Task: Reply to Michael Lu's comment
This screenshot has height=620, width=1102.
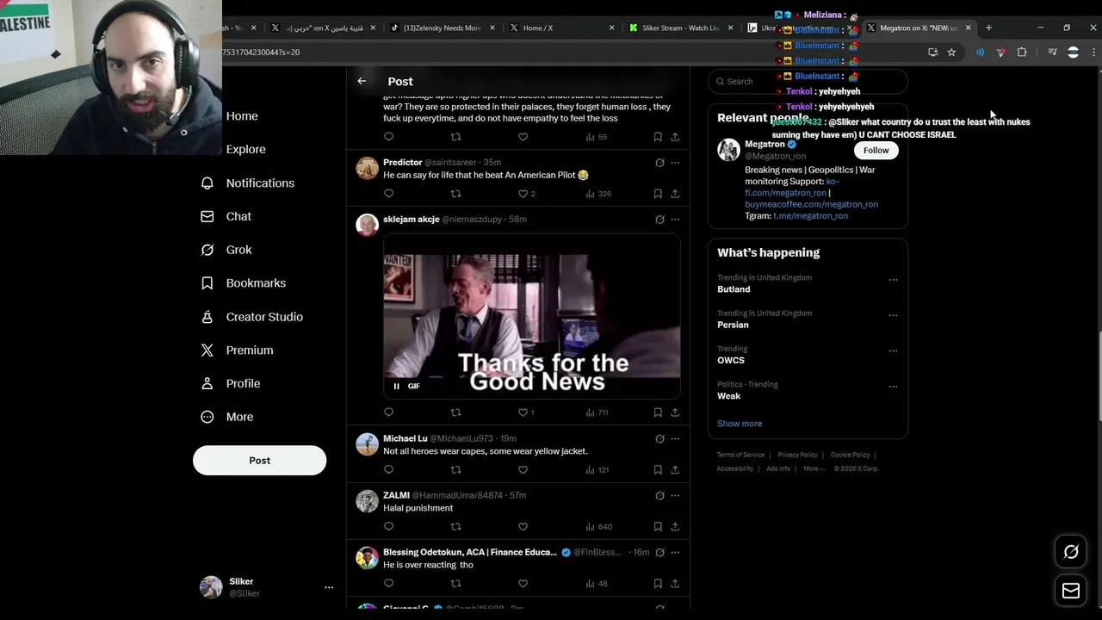Action: pos(388,469)
